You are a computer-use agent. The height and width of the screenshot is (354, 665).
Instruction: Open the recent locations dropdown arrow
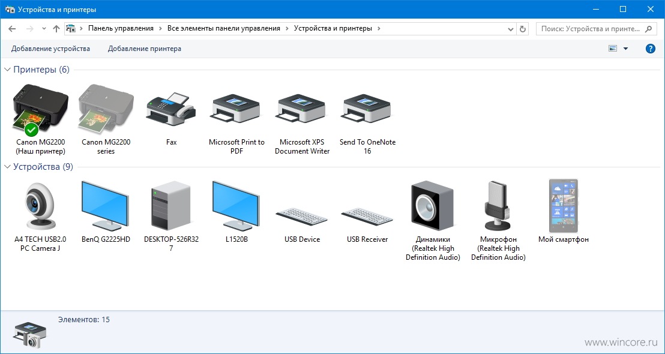click(44, 29)
